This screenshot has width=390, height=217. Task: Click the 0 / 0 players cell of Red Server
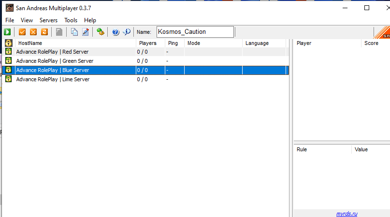pos(142,52)
